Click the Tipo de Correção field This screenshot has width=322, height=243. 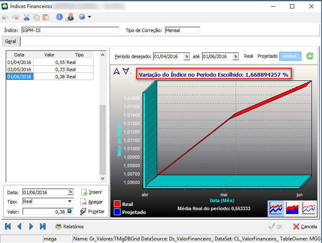tap(182, 30)
